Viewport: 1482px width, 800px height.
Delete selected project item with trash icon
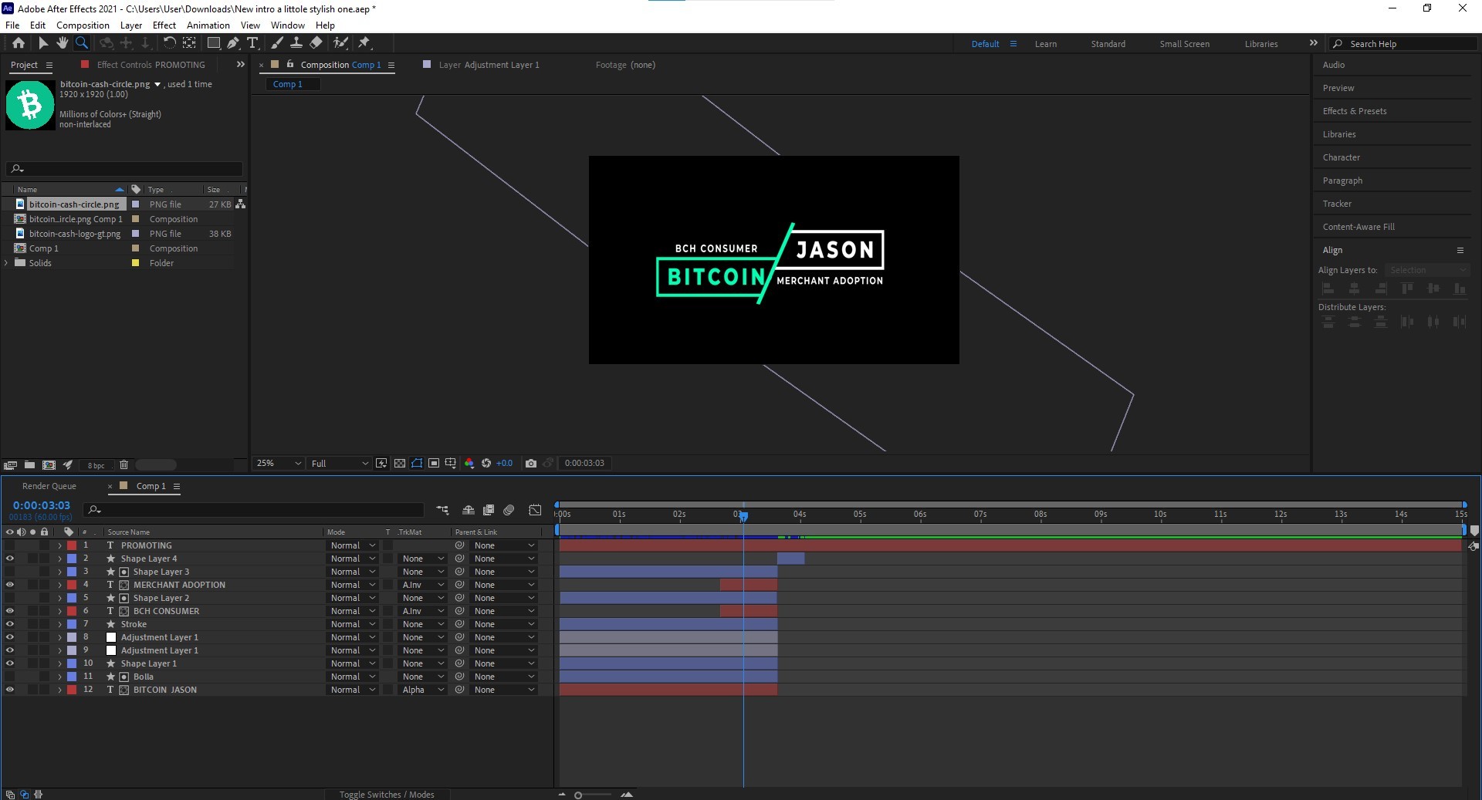coord(123,465)
